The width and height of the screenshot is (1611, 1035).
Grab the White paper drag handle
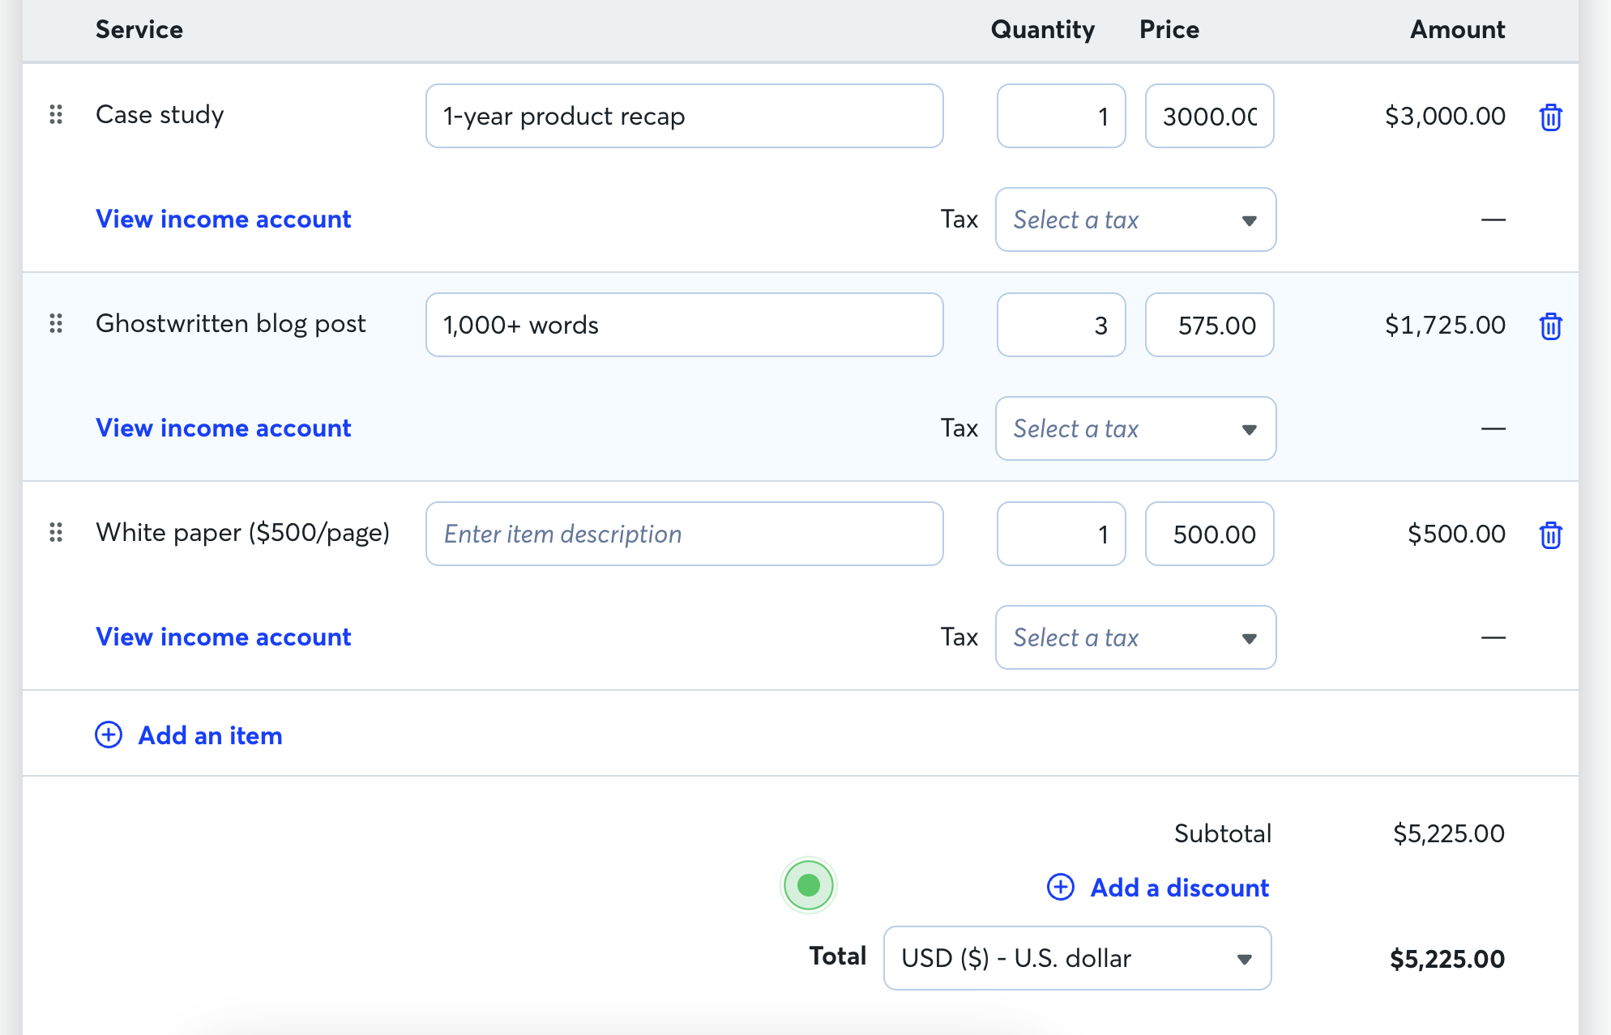pyautogui.click(x=56, y=533)
